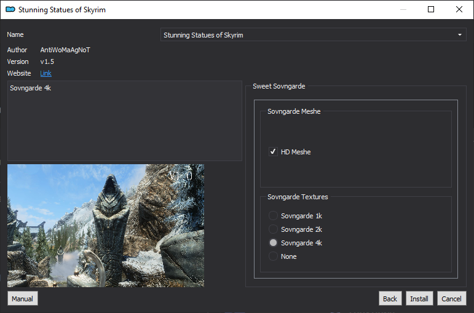Click the Sovngarde Textures group label
The image size is (474, 313).
pos(298,197)
